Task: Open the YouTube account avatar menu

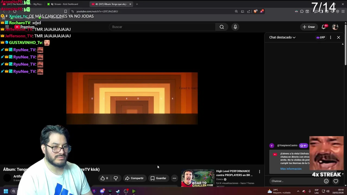Action: [x=335, y=27]
